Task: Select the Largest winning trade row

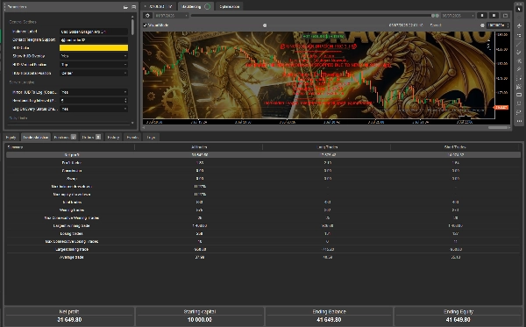Action: pos(264,225)
